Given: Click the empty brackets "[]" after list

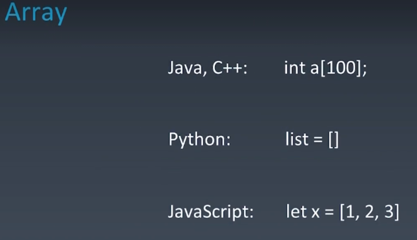Looking at the screenshot, I should pos(333,140).
